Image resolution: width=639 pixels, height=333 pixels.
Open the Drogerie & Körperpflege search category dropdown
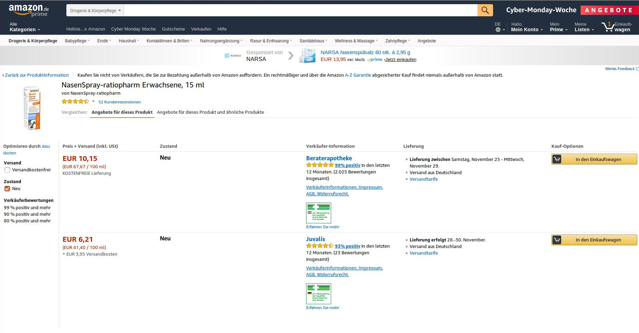point(95,10)
